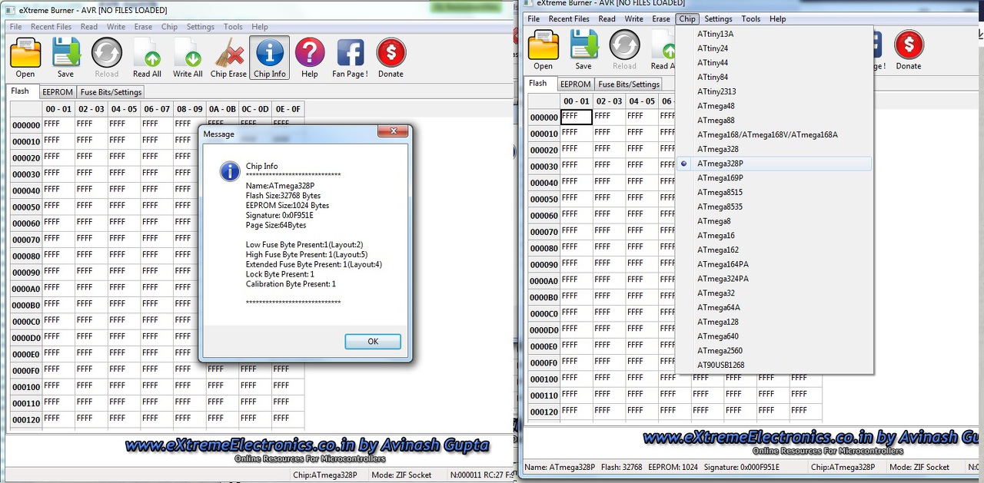Close the Message dialog with red X
This screenshot has width=984, height=483.
pos(392,133)
